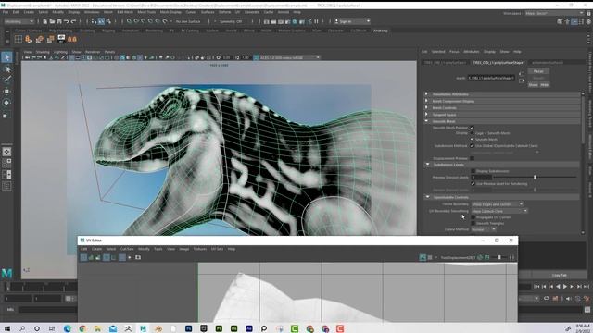The image size is (593, 333).
Task: Click the Hide button in Attribute Editor
Action: click(544, 85)
